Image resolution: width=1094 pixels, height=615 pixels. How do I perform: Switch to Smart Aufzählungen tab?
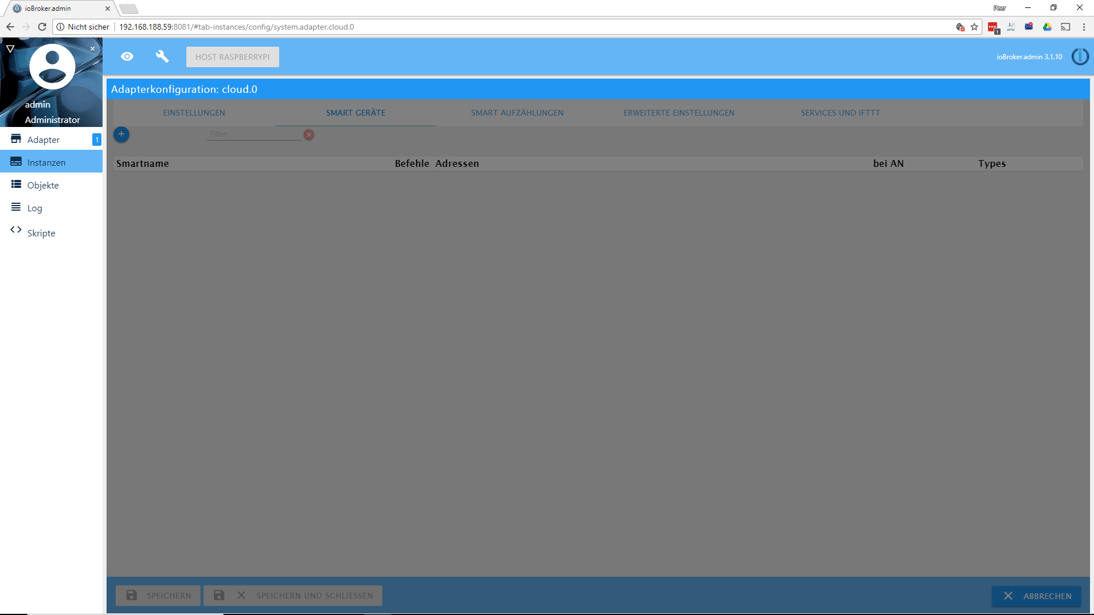point(517,113)
